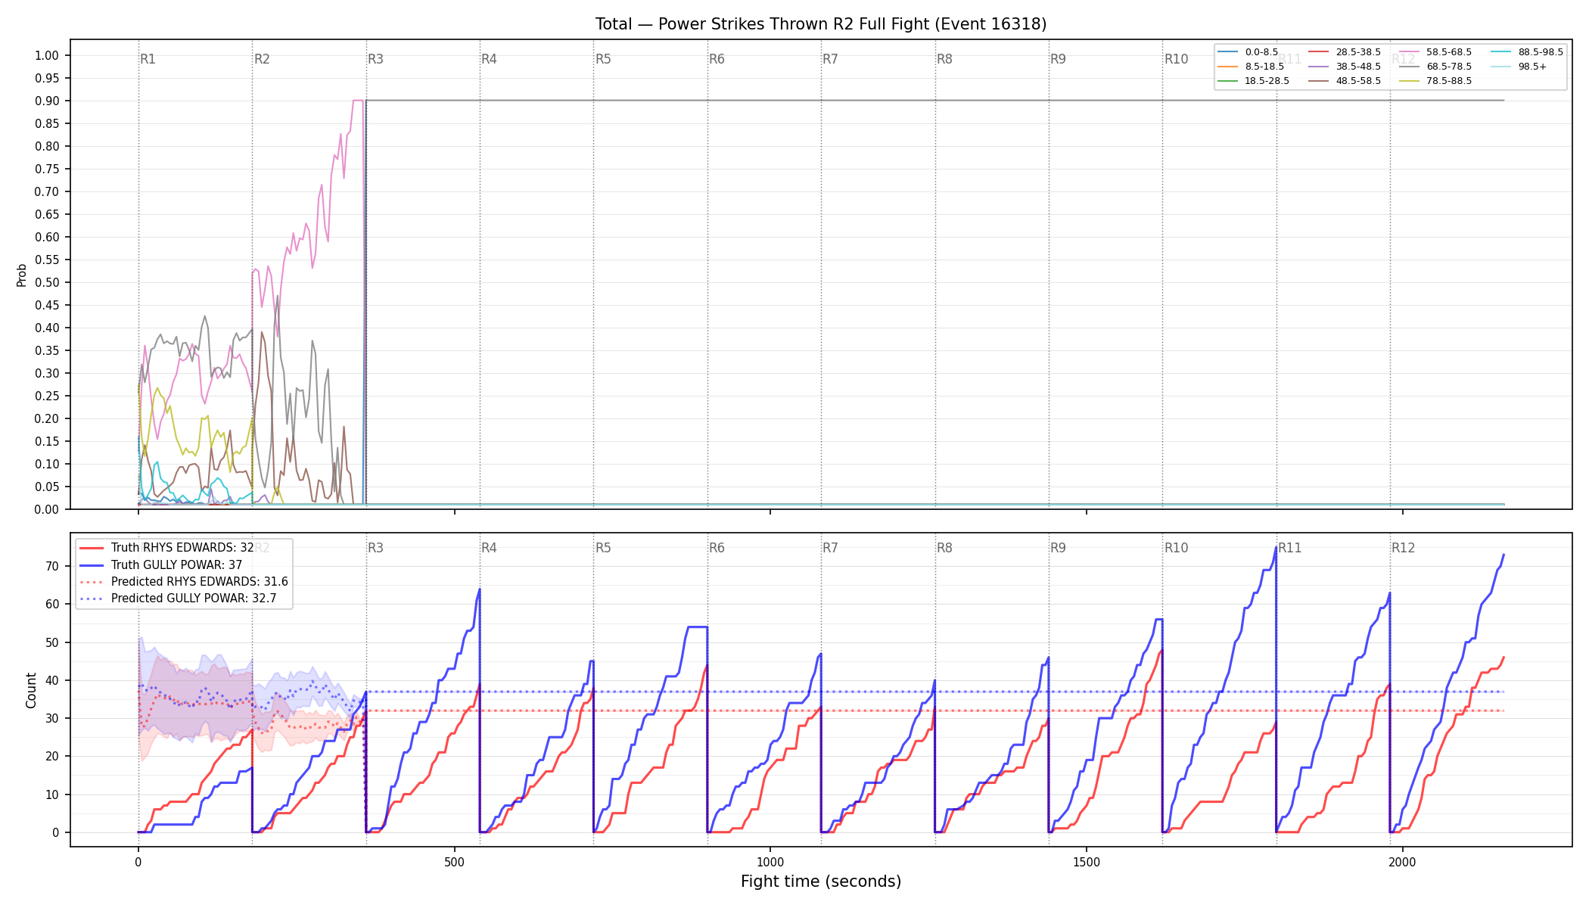
Task: Select the '38.5-48.5' legend entry
Action: point(1345,67)
